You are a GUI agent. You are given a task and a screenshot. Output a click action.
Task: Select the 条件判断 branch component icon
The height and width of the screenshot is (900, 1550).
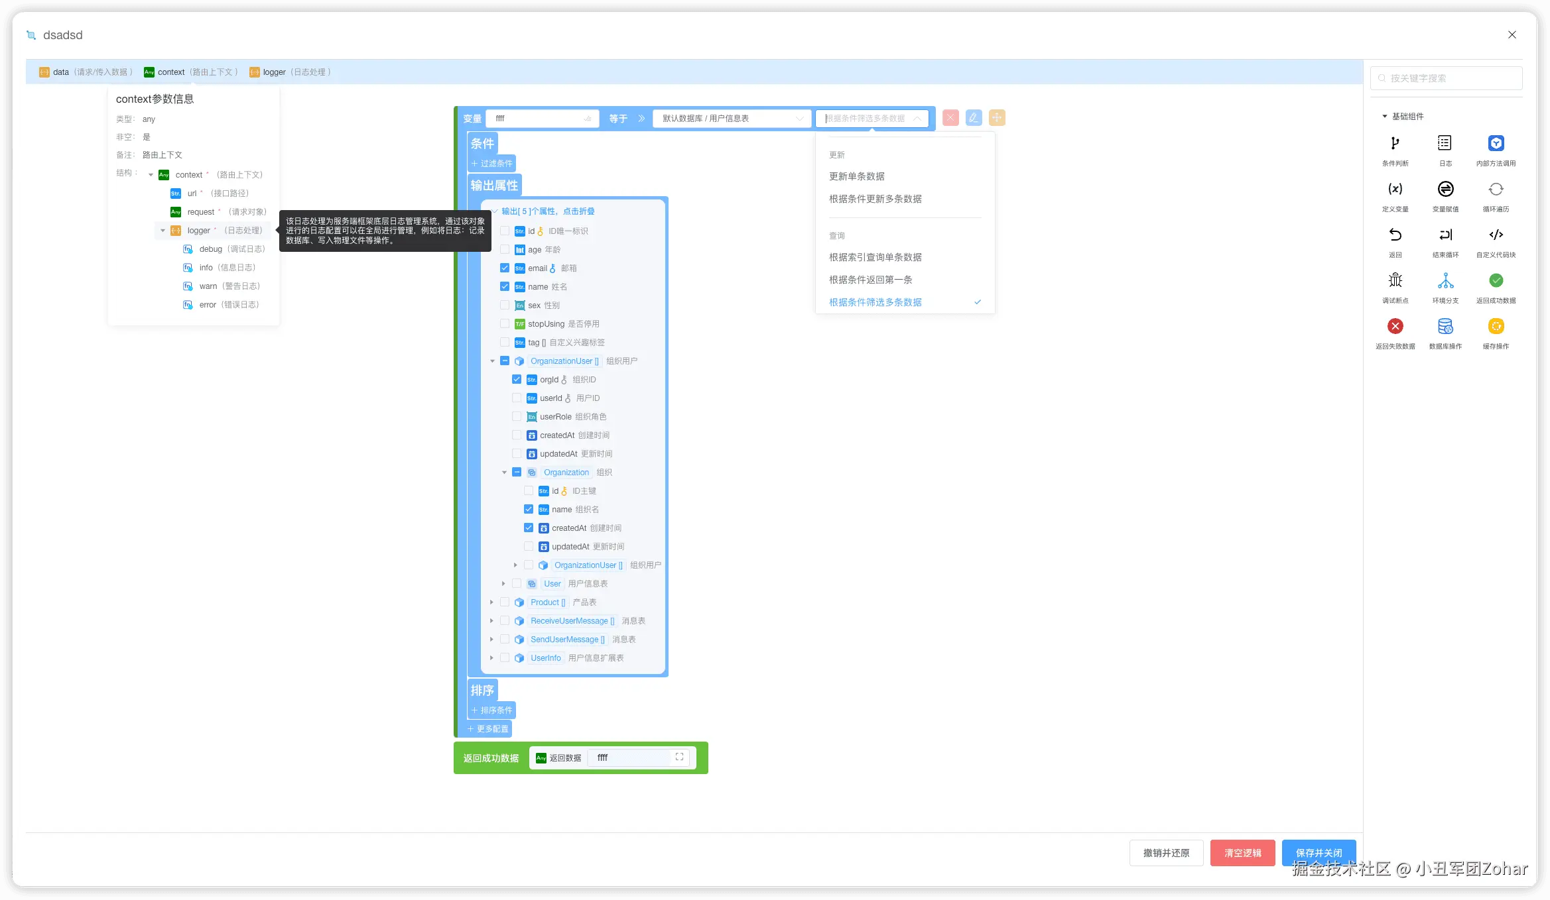(1395, 144)
